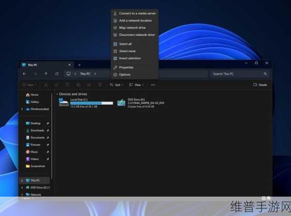This screenshot has height=216, width=291.
Task: Click the search magnifier icon
Action: pyautogui.click(x=265, y=74)
